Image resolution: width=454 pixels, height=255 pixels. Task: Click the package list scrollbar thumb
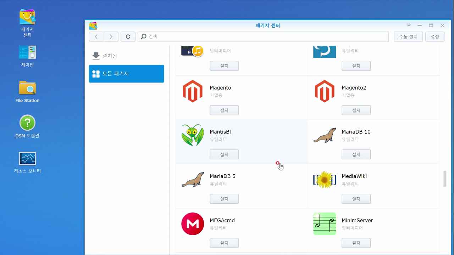pyautogui.click(x=445, y=179)
